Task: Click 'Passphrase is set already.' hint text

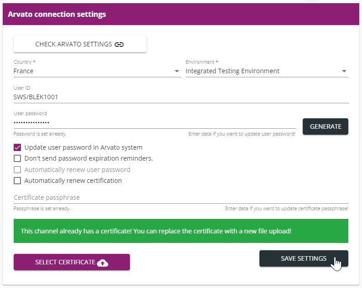Action: (42, 208)
